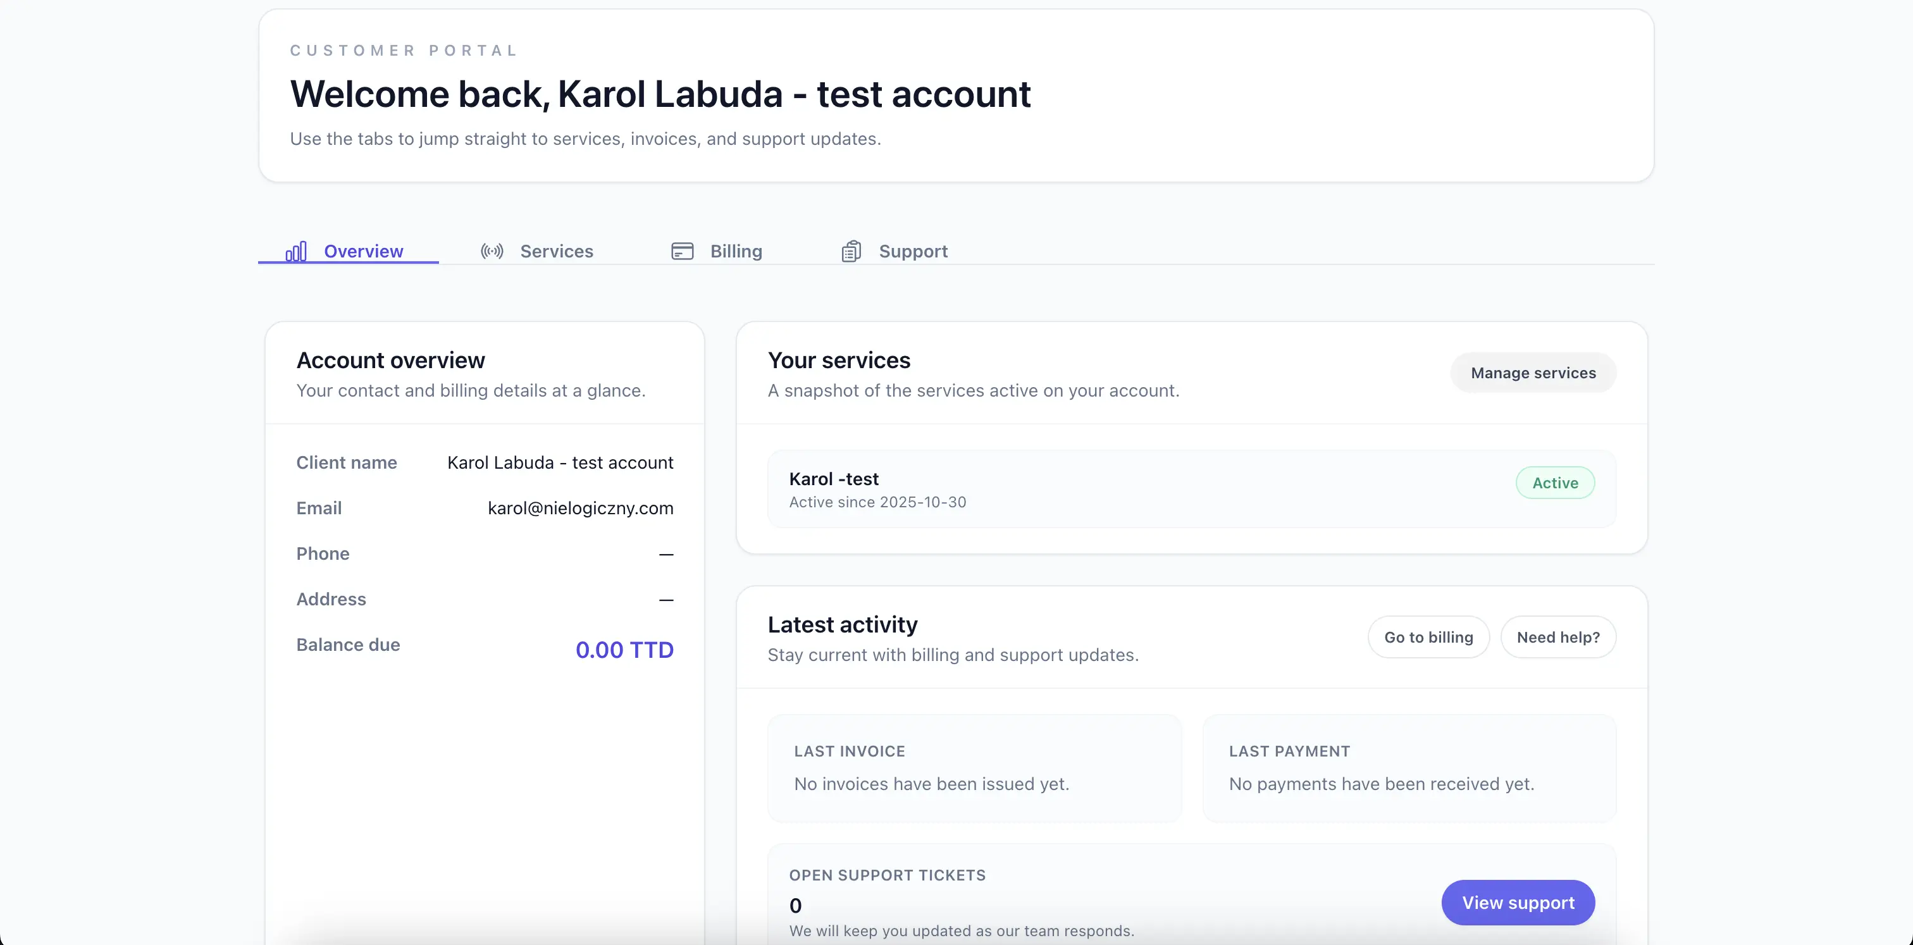Click the Account overview card title
This screenshot has height=945, width=1913.
pyautogui.click(x=390, y=360)
